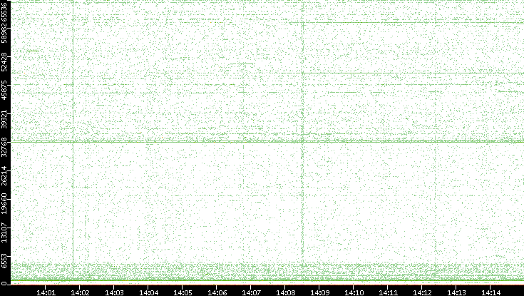Select the 14:10 time axis label

pyautogui.click(x=354, y=292)
